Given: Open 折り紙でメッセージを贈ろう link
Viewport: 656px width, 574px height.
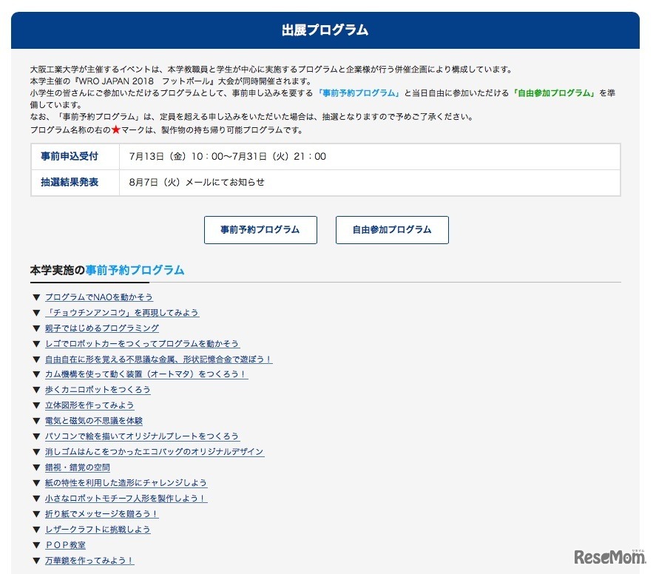Looking at the screenshot, I should pyautogui.click(x=99, y=514).
